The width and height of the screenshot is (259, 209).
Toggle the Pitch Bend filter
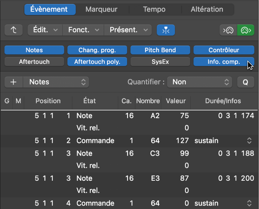[160, 50]
